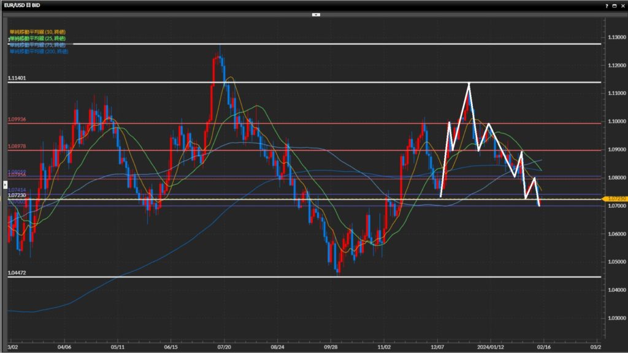Select the 10-period moving average legend
The height and width of the screenshot is (353, 628).
coord(38,31)
